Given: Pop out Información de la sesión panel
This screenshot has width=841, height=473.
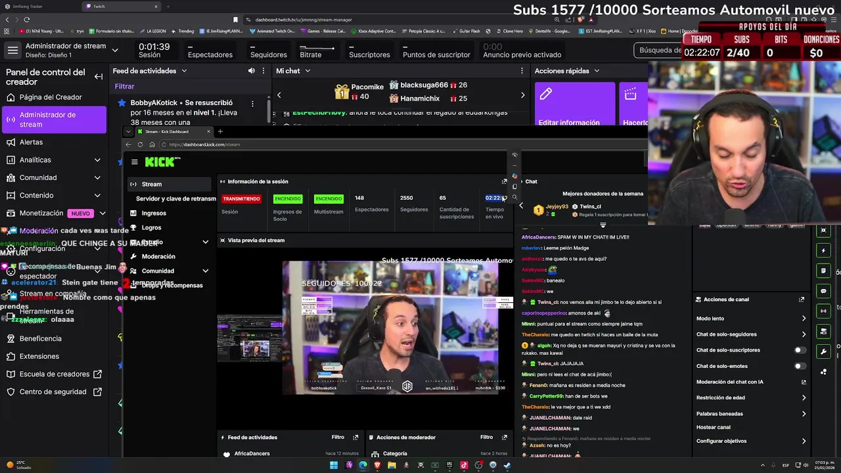Looking at the screenshot, I should click(x=505, y=181).
